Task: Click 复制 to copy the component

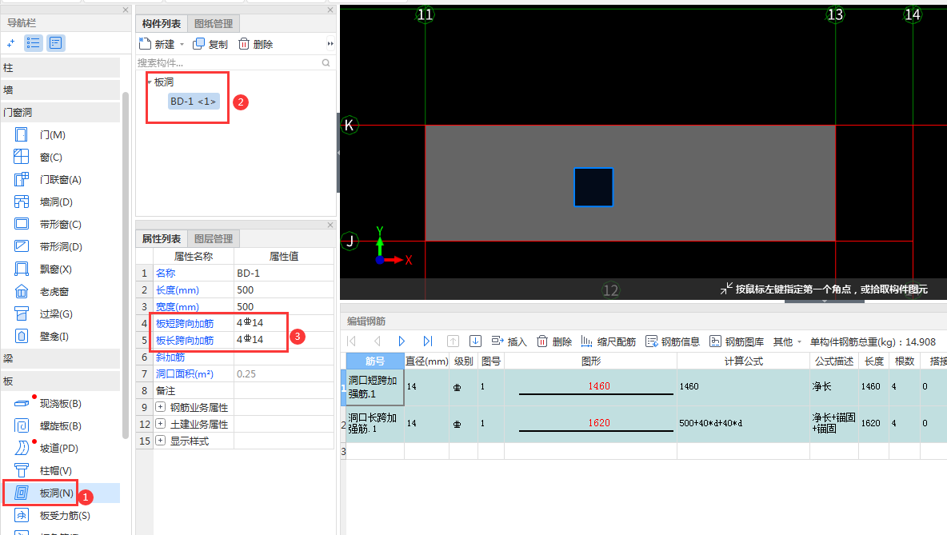Action: (x=210, y=44)
